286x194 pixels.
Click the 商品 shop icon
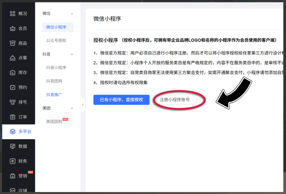coord(13,43)
